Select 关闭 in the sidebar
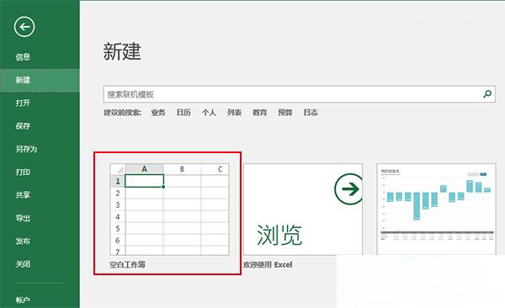This screenshot has height=308, width=505. pyautogui.click(x=23, y=264)
